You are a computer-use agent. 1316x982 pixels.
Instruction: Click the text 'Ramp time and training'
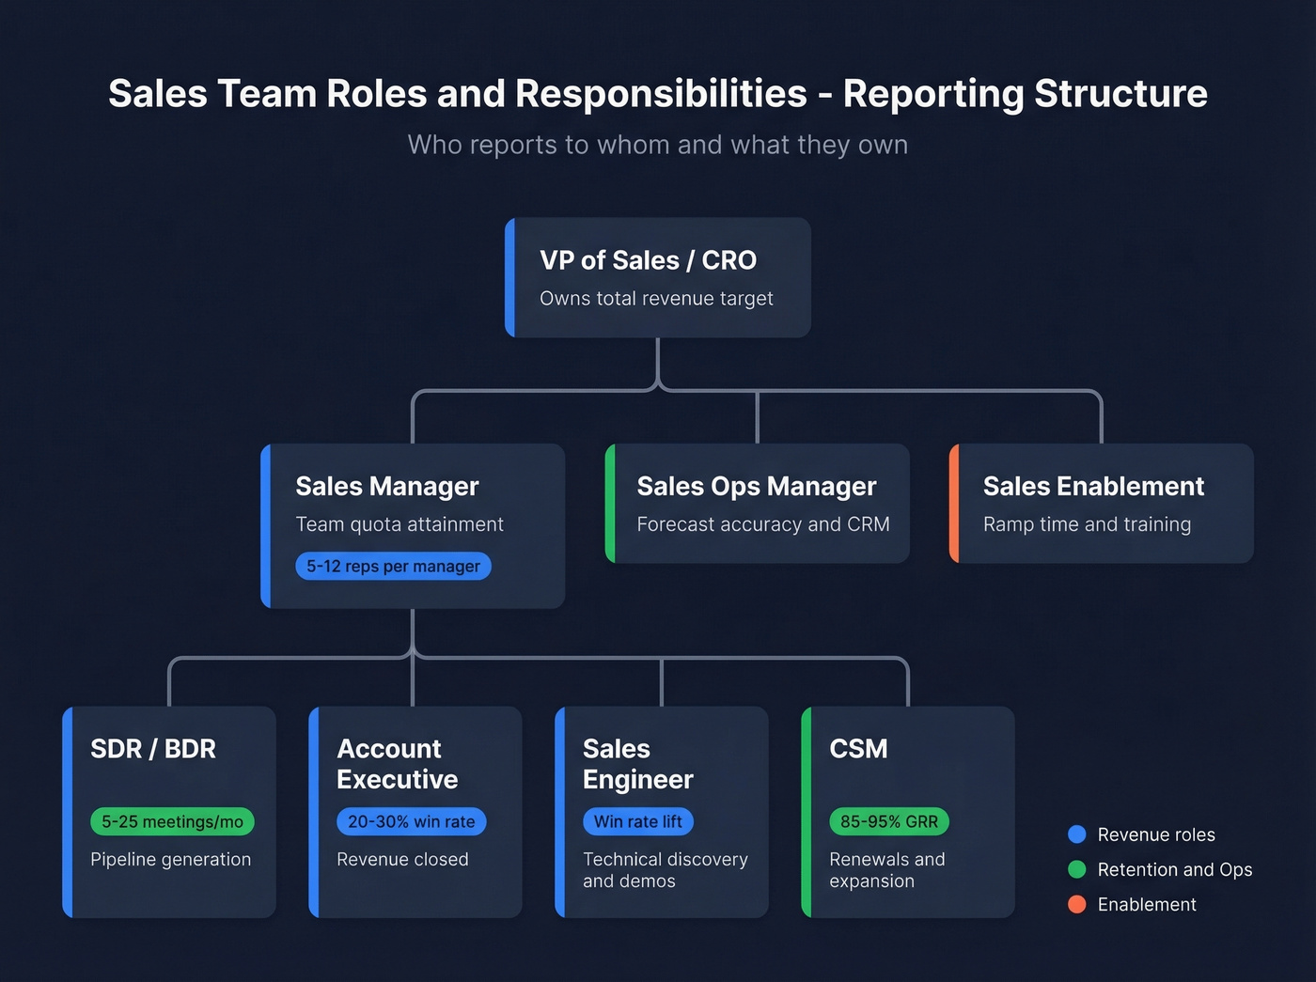[1087, 524]
